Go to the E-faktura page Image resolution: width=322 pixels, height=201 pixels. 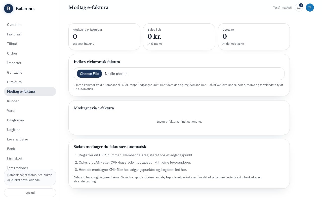30,82
